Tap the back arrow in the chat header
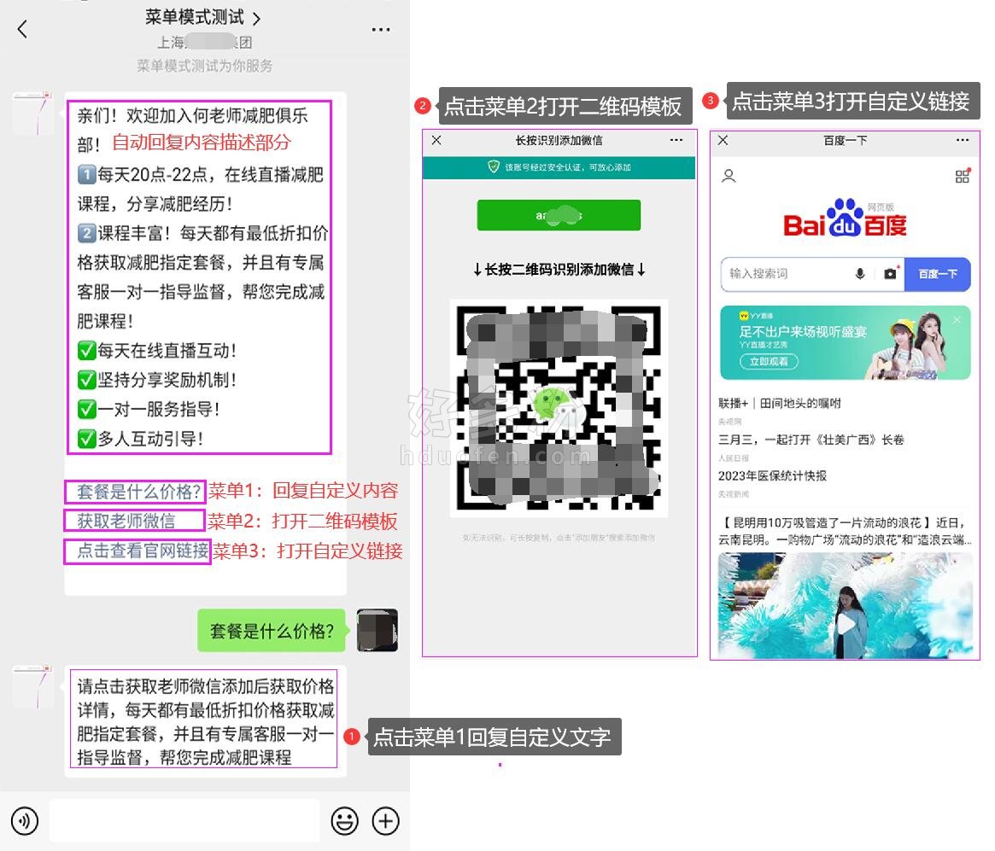Viewport: 995px width, 851px height. [x=23, y=29]
